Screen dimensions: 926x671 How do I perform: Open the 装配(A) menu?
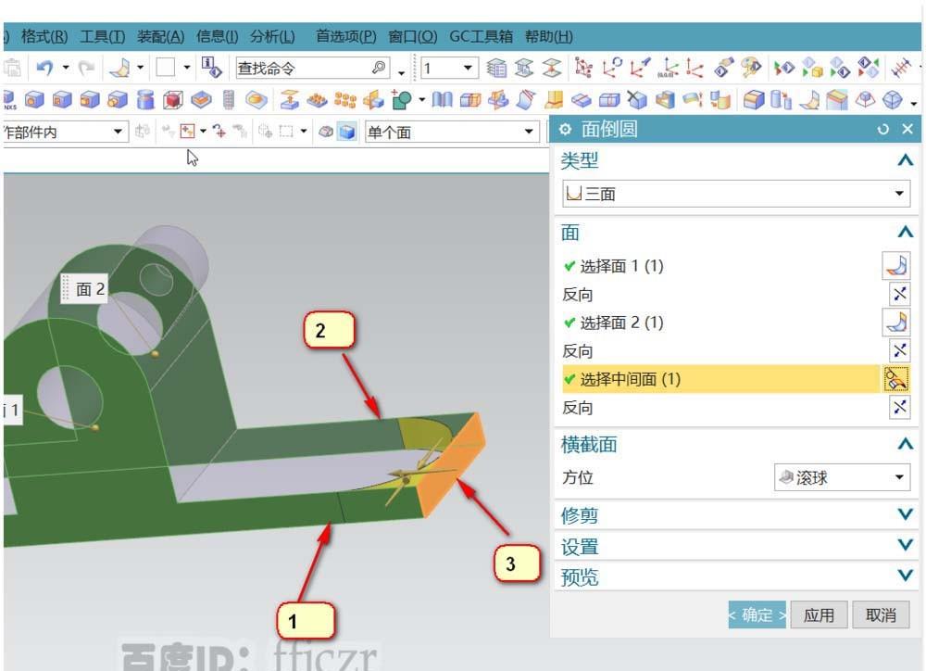tap(159, 36)
